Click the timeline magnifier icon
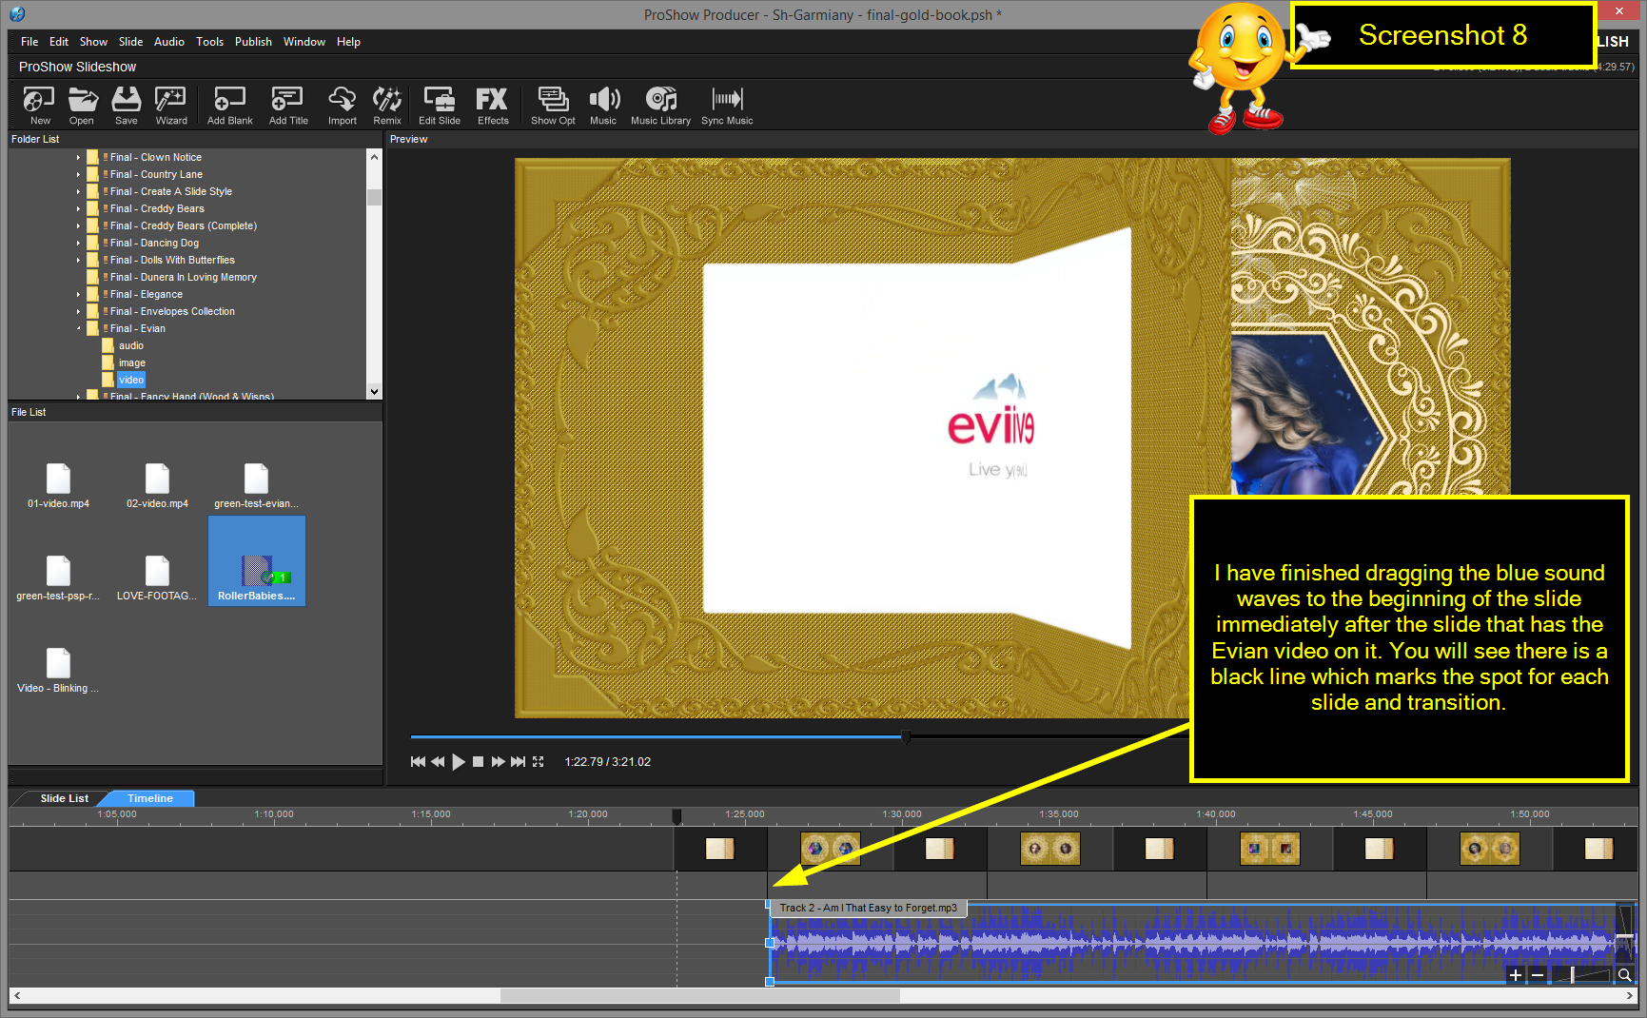 coord(1625,975)
